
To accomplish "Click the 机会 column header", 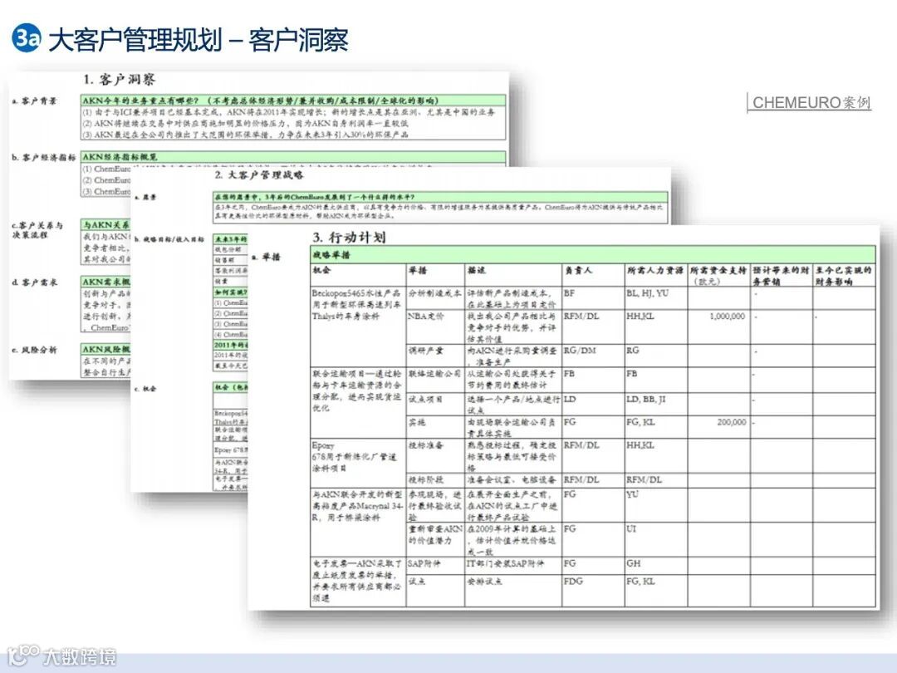I will click(358, 275).
